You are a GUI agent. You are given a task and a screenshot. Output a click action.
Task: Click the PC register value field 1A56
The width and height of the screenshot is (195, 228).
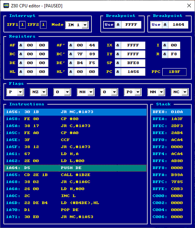133,72
